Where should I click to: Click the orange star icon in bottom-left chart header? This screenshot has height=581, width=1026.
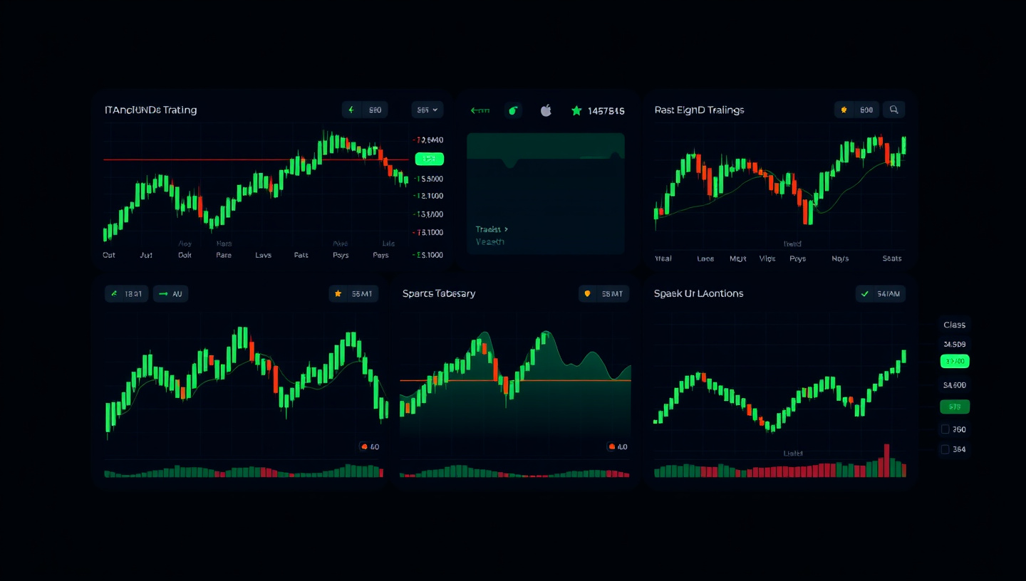[x=338, y=293]
